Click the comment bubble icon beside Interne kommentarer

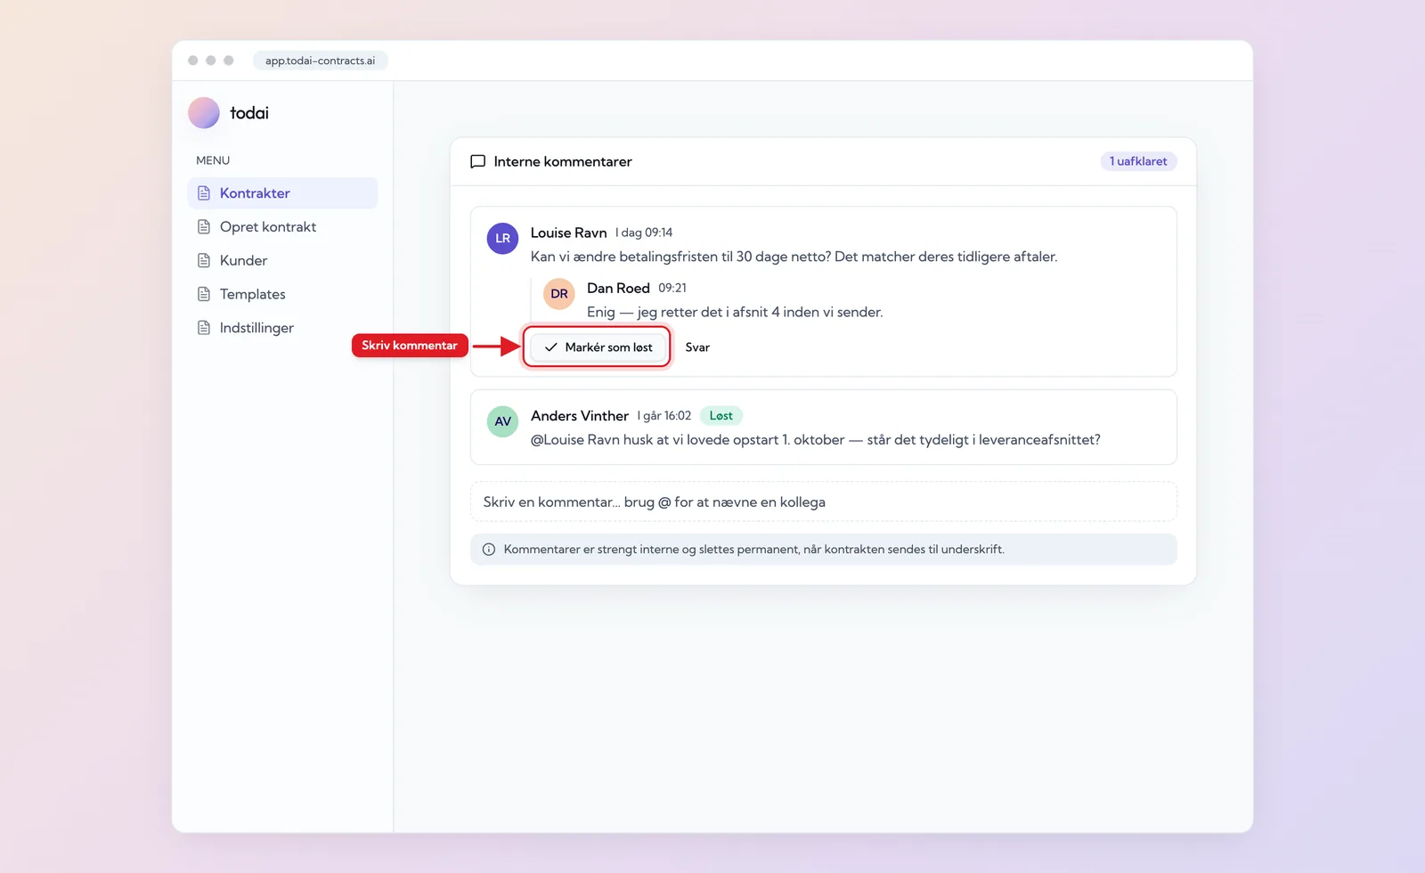(478, 161)
